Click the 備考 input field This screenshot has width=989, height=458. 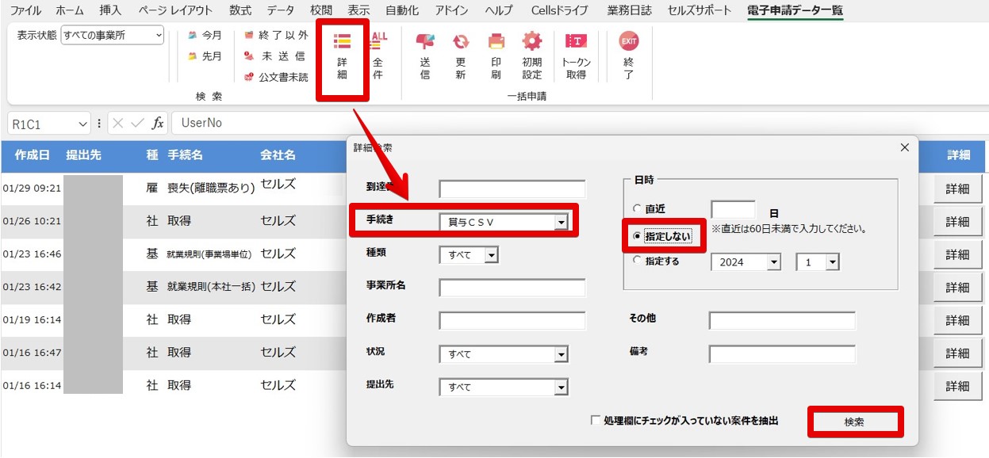(x=782, y=354)
